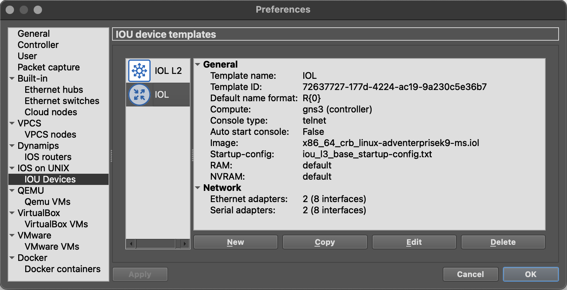Collapse the General properties group
Screen dimensions: 567x290
pyautogui.click(x=198, y=64)
